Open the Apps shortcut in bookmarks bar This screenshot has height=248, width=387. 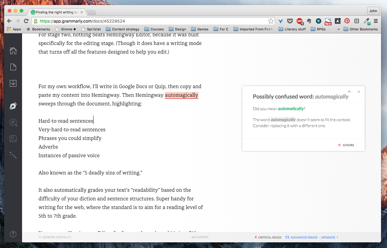[x=14, y=29]
